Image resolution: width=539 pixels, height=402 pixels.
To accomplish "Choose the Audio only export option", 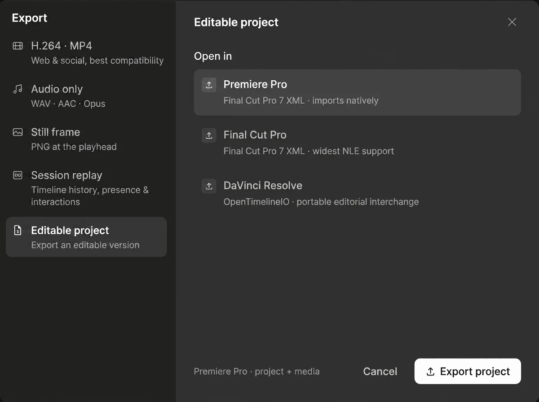I will [x=86, y=96].
